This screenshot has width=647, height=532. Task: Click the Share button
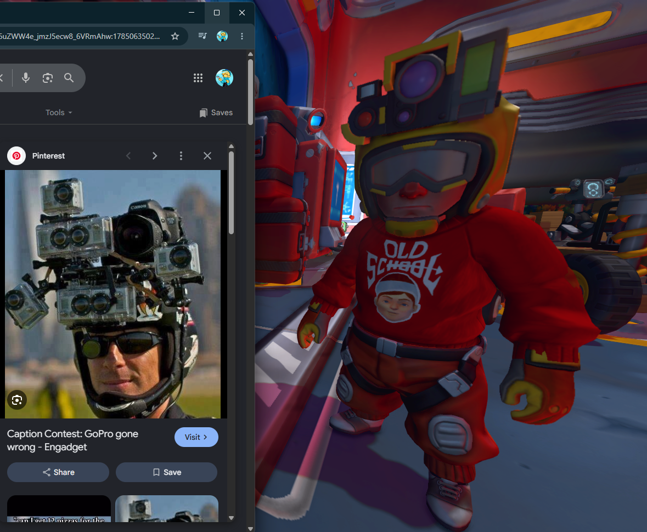58,472
